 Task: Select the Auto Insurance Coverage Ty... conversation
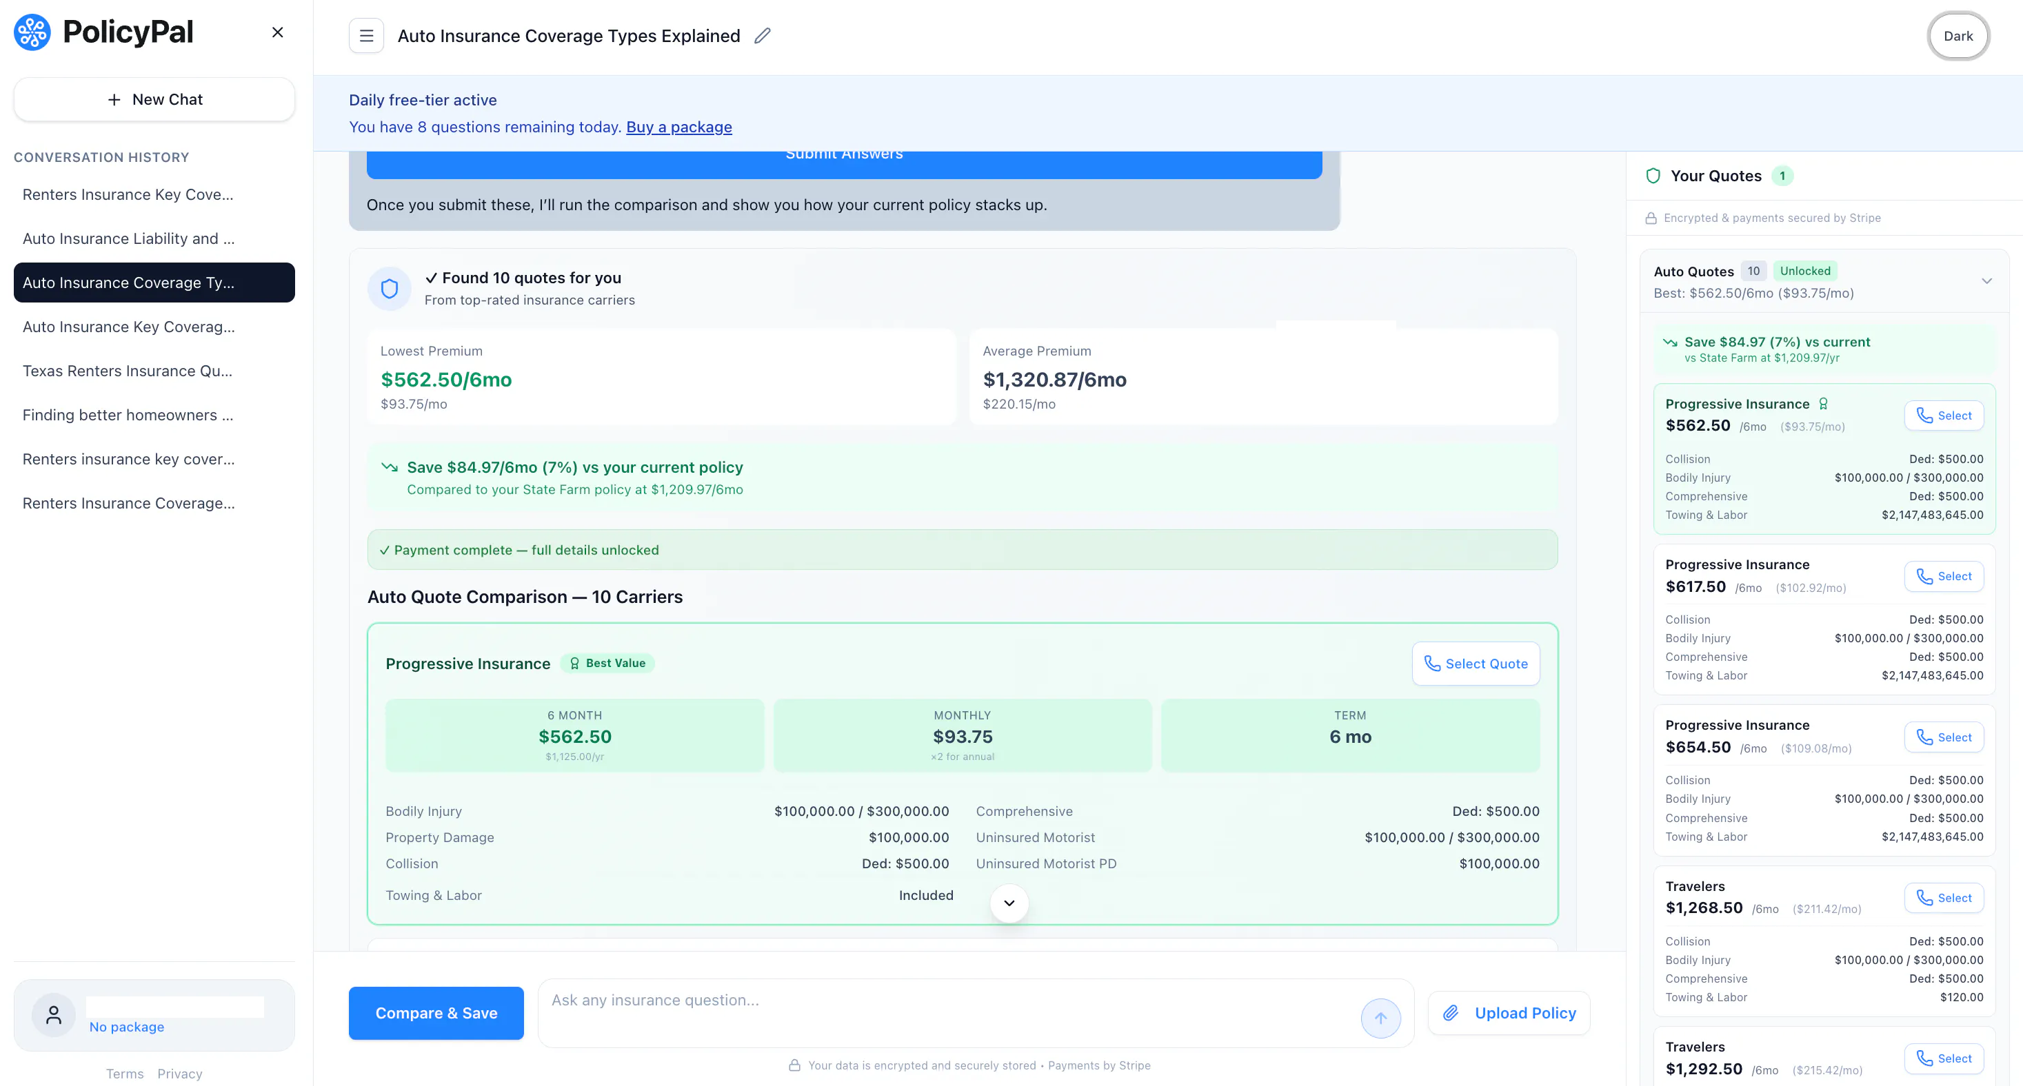154,283
